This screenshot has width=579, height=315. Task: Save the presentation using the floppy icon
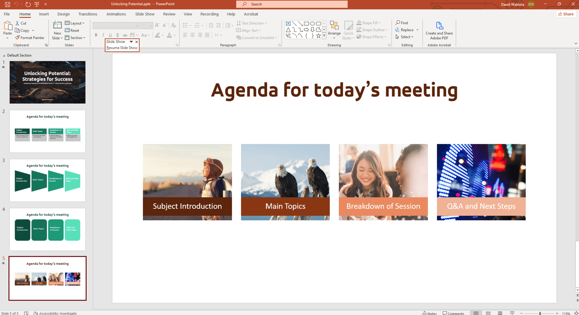pos(7,4)
